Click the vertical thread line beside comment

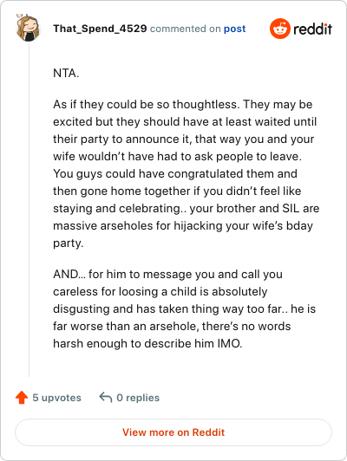pyautogui.click(x=29, y=209)
